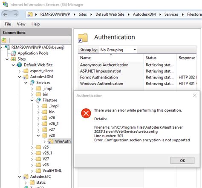The width and height of the screenshot is (202, 188).
Task: Select the _impl folder under Services
Action: 47,89
